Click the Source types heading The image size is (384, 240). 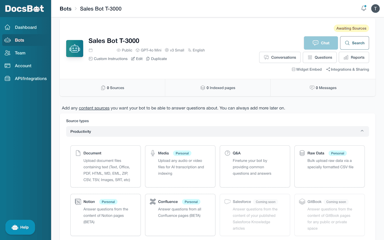(x=77, y=121)
